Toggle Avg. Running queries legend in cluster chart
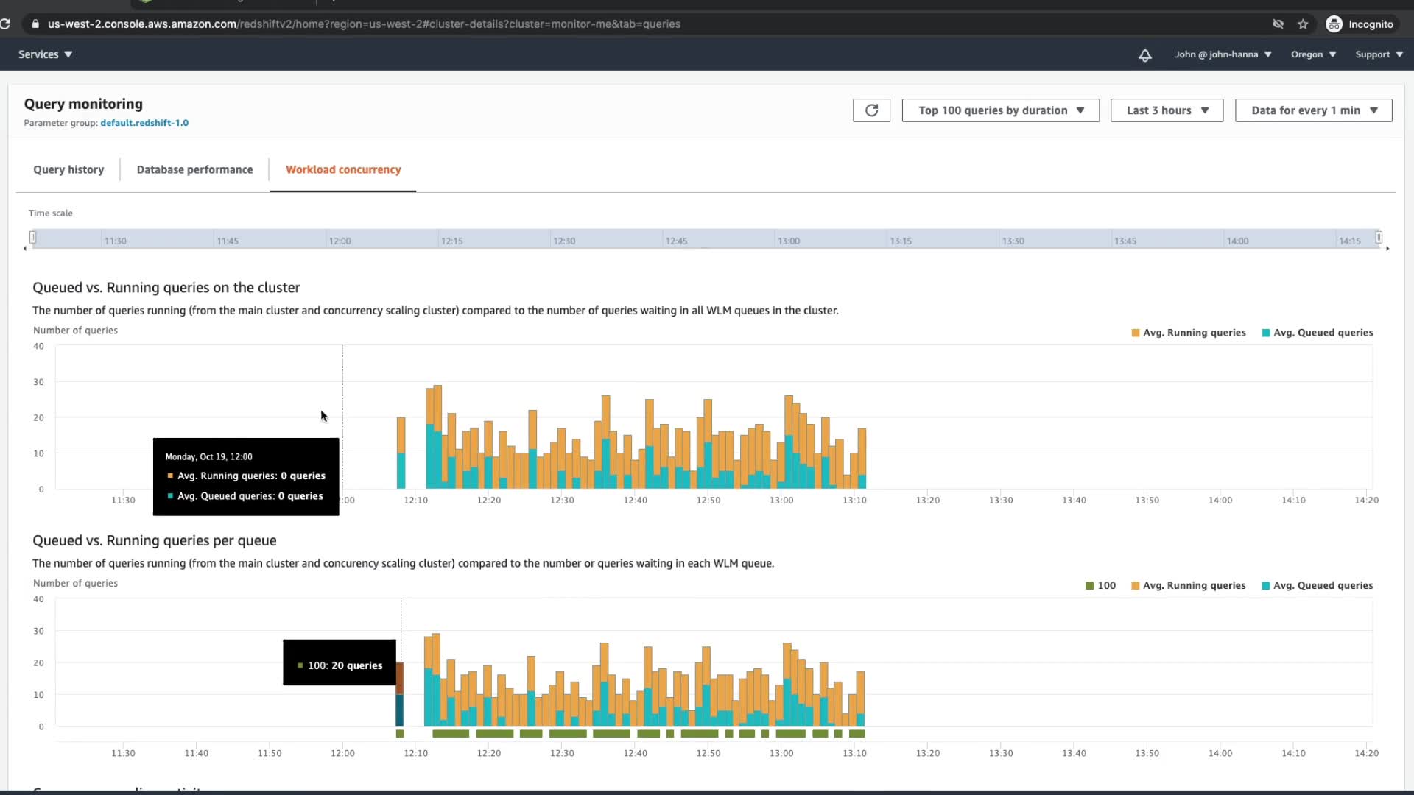 click(1188, 333)
